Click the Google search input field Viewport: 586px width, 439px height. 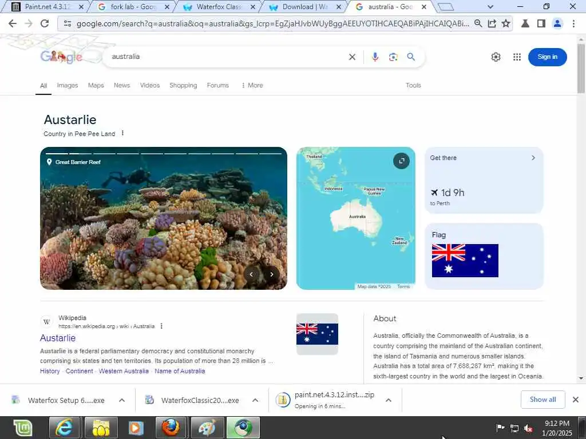(228, 57)
